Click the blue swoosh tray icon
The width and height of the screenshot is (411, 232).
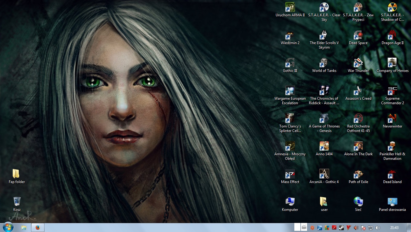[x=320, y=228]
